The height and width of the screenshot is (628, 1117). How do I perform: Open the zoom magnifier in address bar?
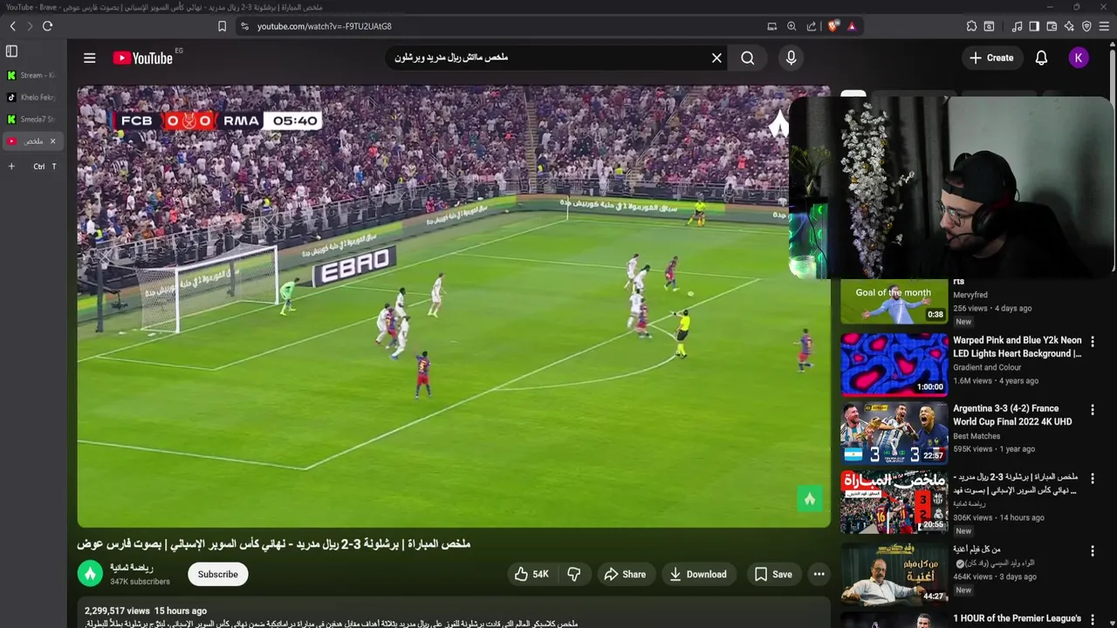[791, 26]
